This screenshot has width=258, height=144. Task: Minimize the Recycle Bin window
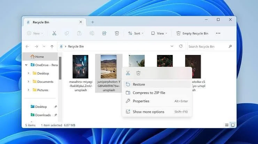pyautogui.click(x=206, y=20)
